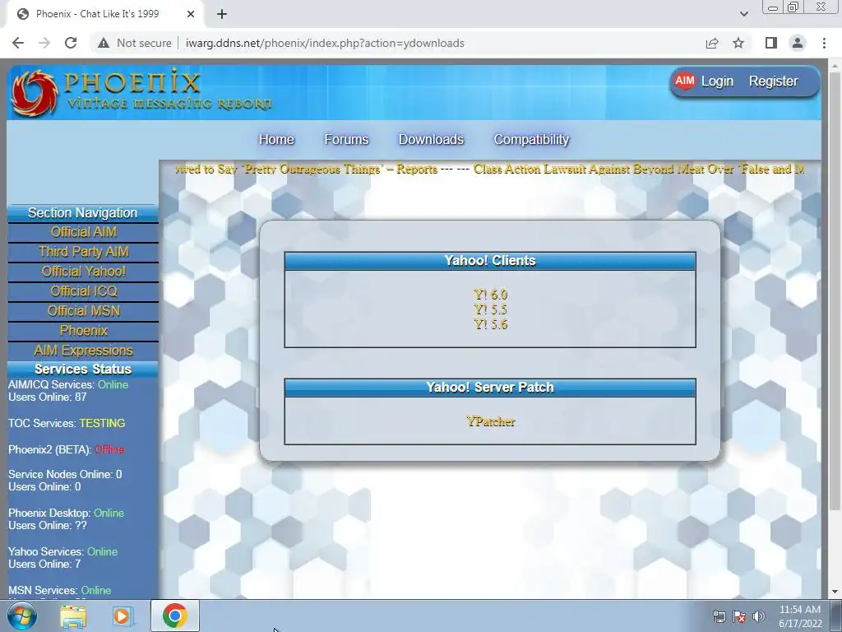Click the red AIM badge icon

(x=685, y=81)
